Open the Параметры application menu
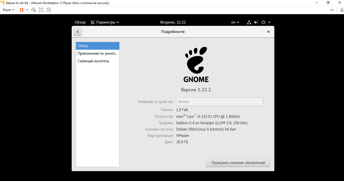The height and width of the screenshot is (181, 344). 105,22
